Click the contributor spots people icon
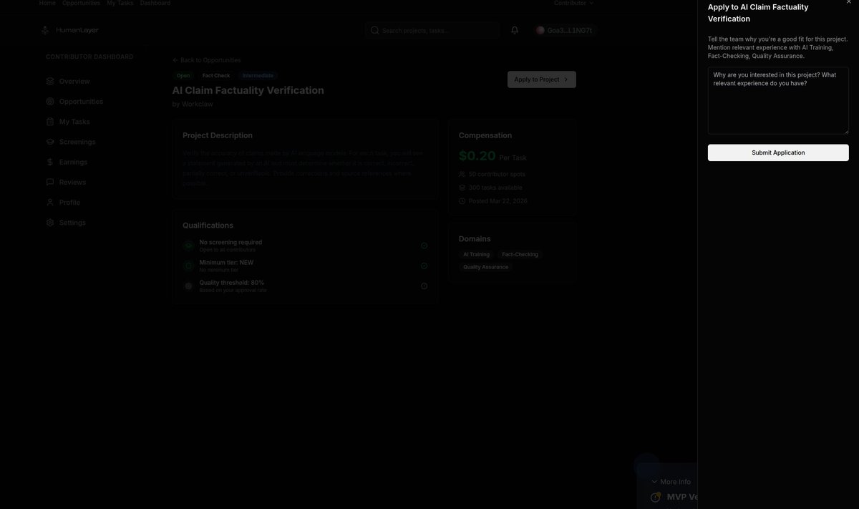This screenshot has height=509, width=859. point(462,174)
